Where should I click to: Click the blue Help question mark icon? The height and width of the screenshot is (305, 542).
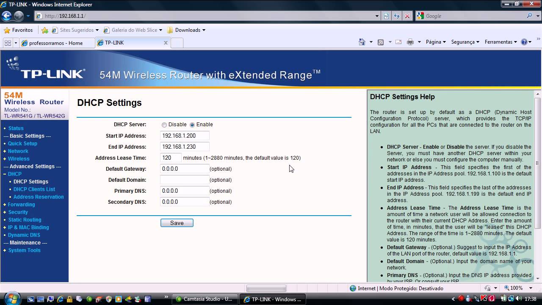524,42
